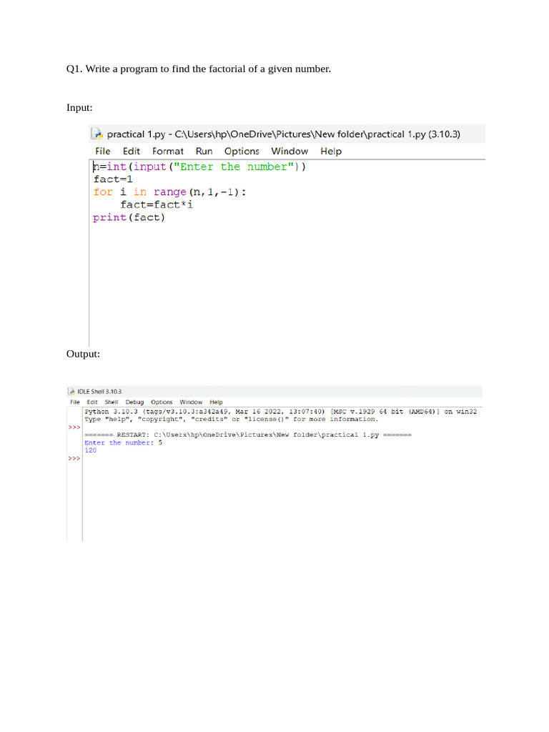
Task: Click the Python 3.10.3 version banner line
Action: pos(280,411)
